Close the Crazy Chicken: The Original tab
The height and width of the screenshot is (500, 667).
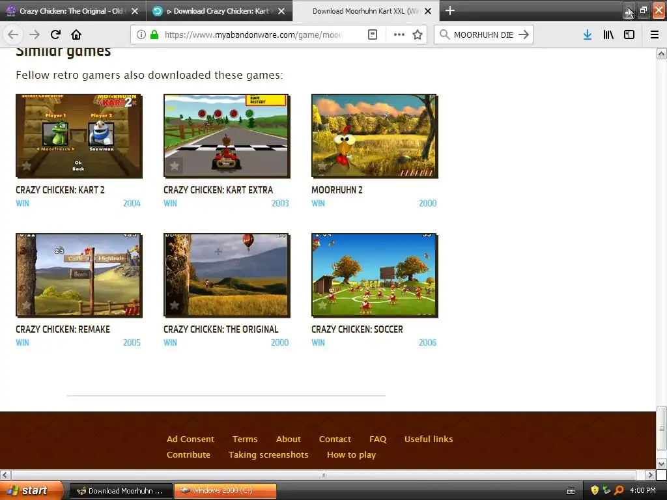135,11
